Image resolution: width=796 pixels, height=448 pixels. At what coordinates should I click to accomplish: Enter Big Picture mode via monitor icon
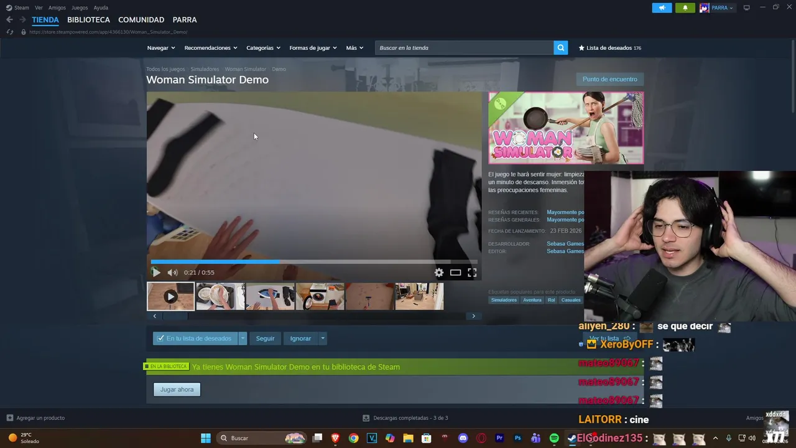coord(747,7)
